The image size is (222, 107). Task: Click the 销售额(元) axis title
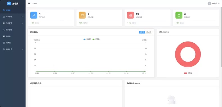(37, 40)
